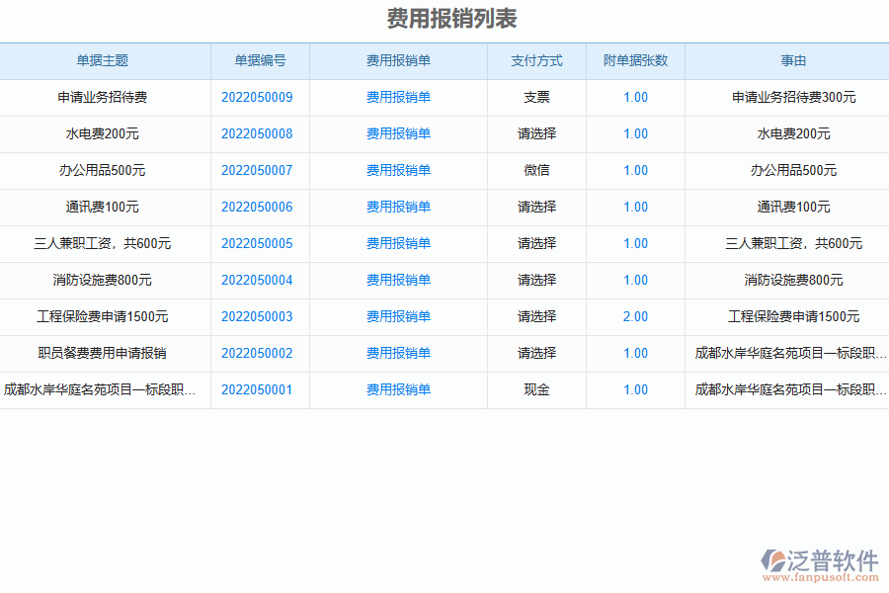Select the 单据主题 column header
This screenshot has width=889, height=593.
105,60
